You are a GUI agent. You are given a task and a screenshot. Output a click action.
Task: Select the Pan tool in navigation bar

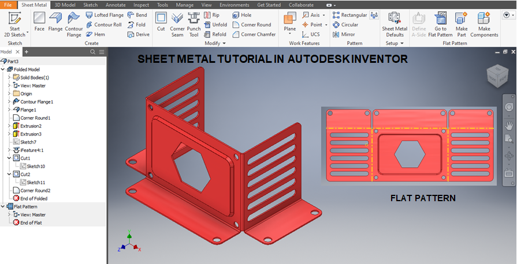point(509,126)
